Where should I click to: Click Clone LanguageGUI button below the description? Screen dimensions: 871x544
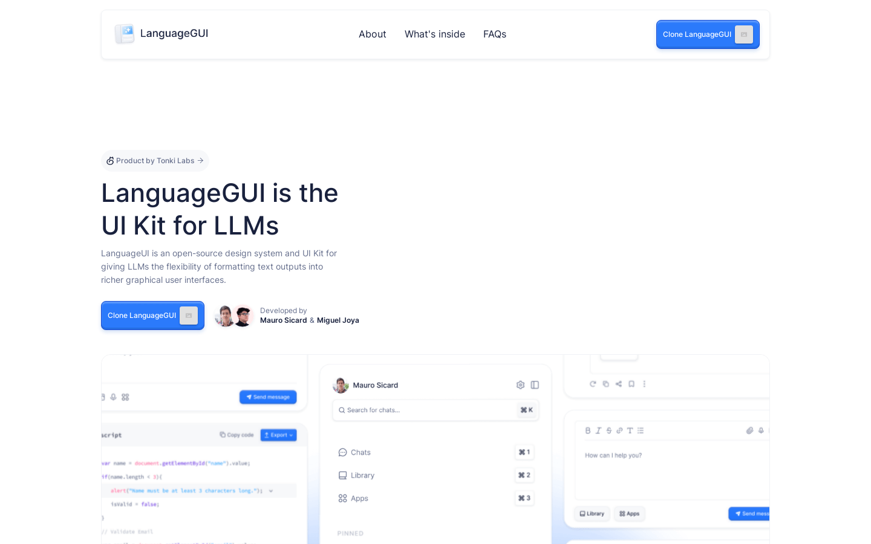(x=152, y=316)
